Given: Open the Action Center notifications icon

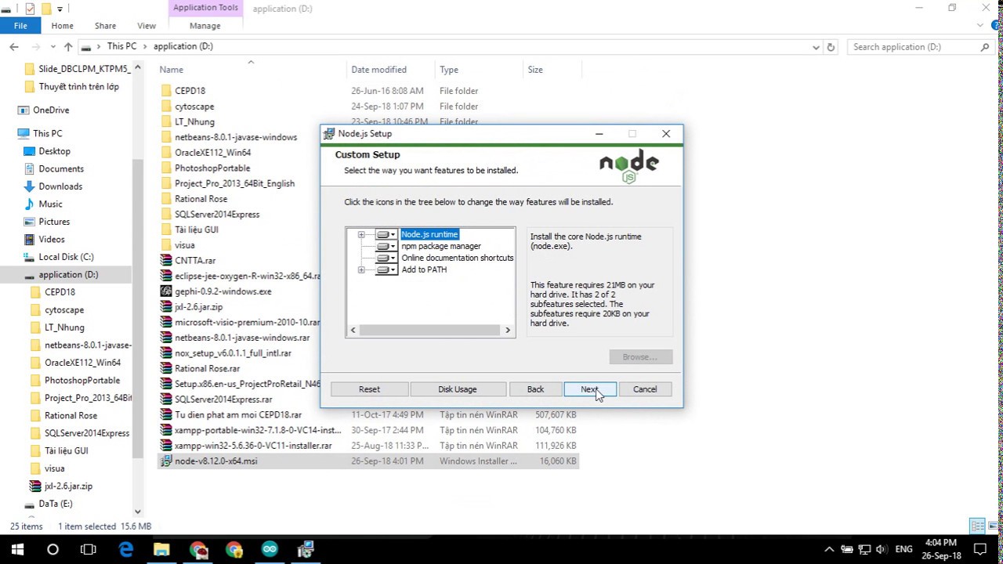Looking at the screenshot, I should point(980,549).
